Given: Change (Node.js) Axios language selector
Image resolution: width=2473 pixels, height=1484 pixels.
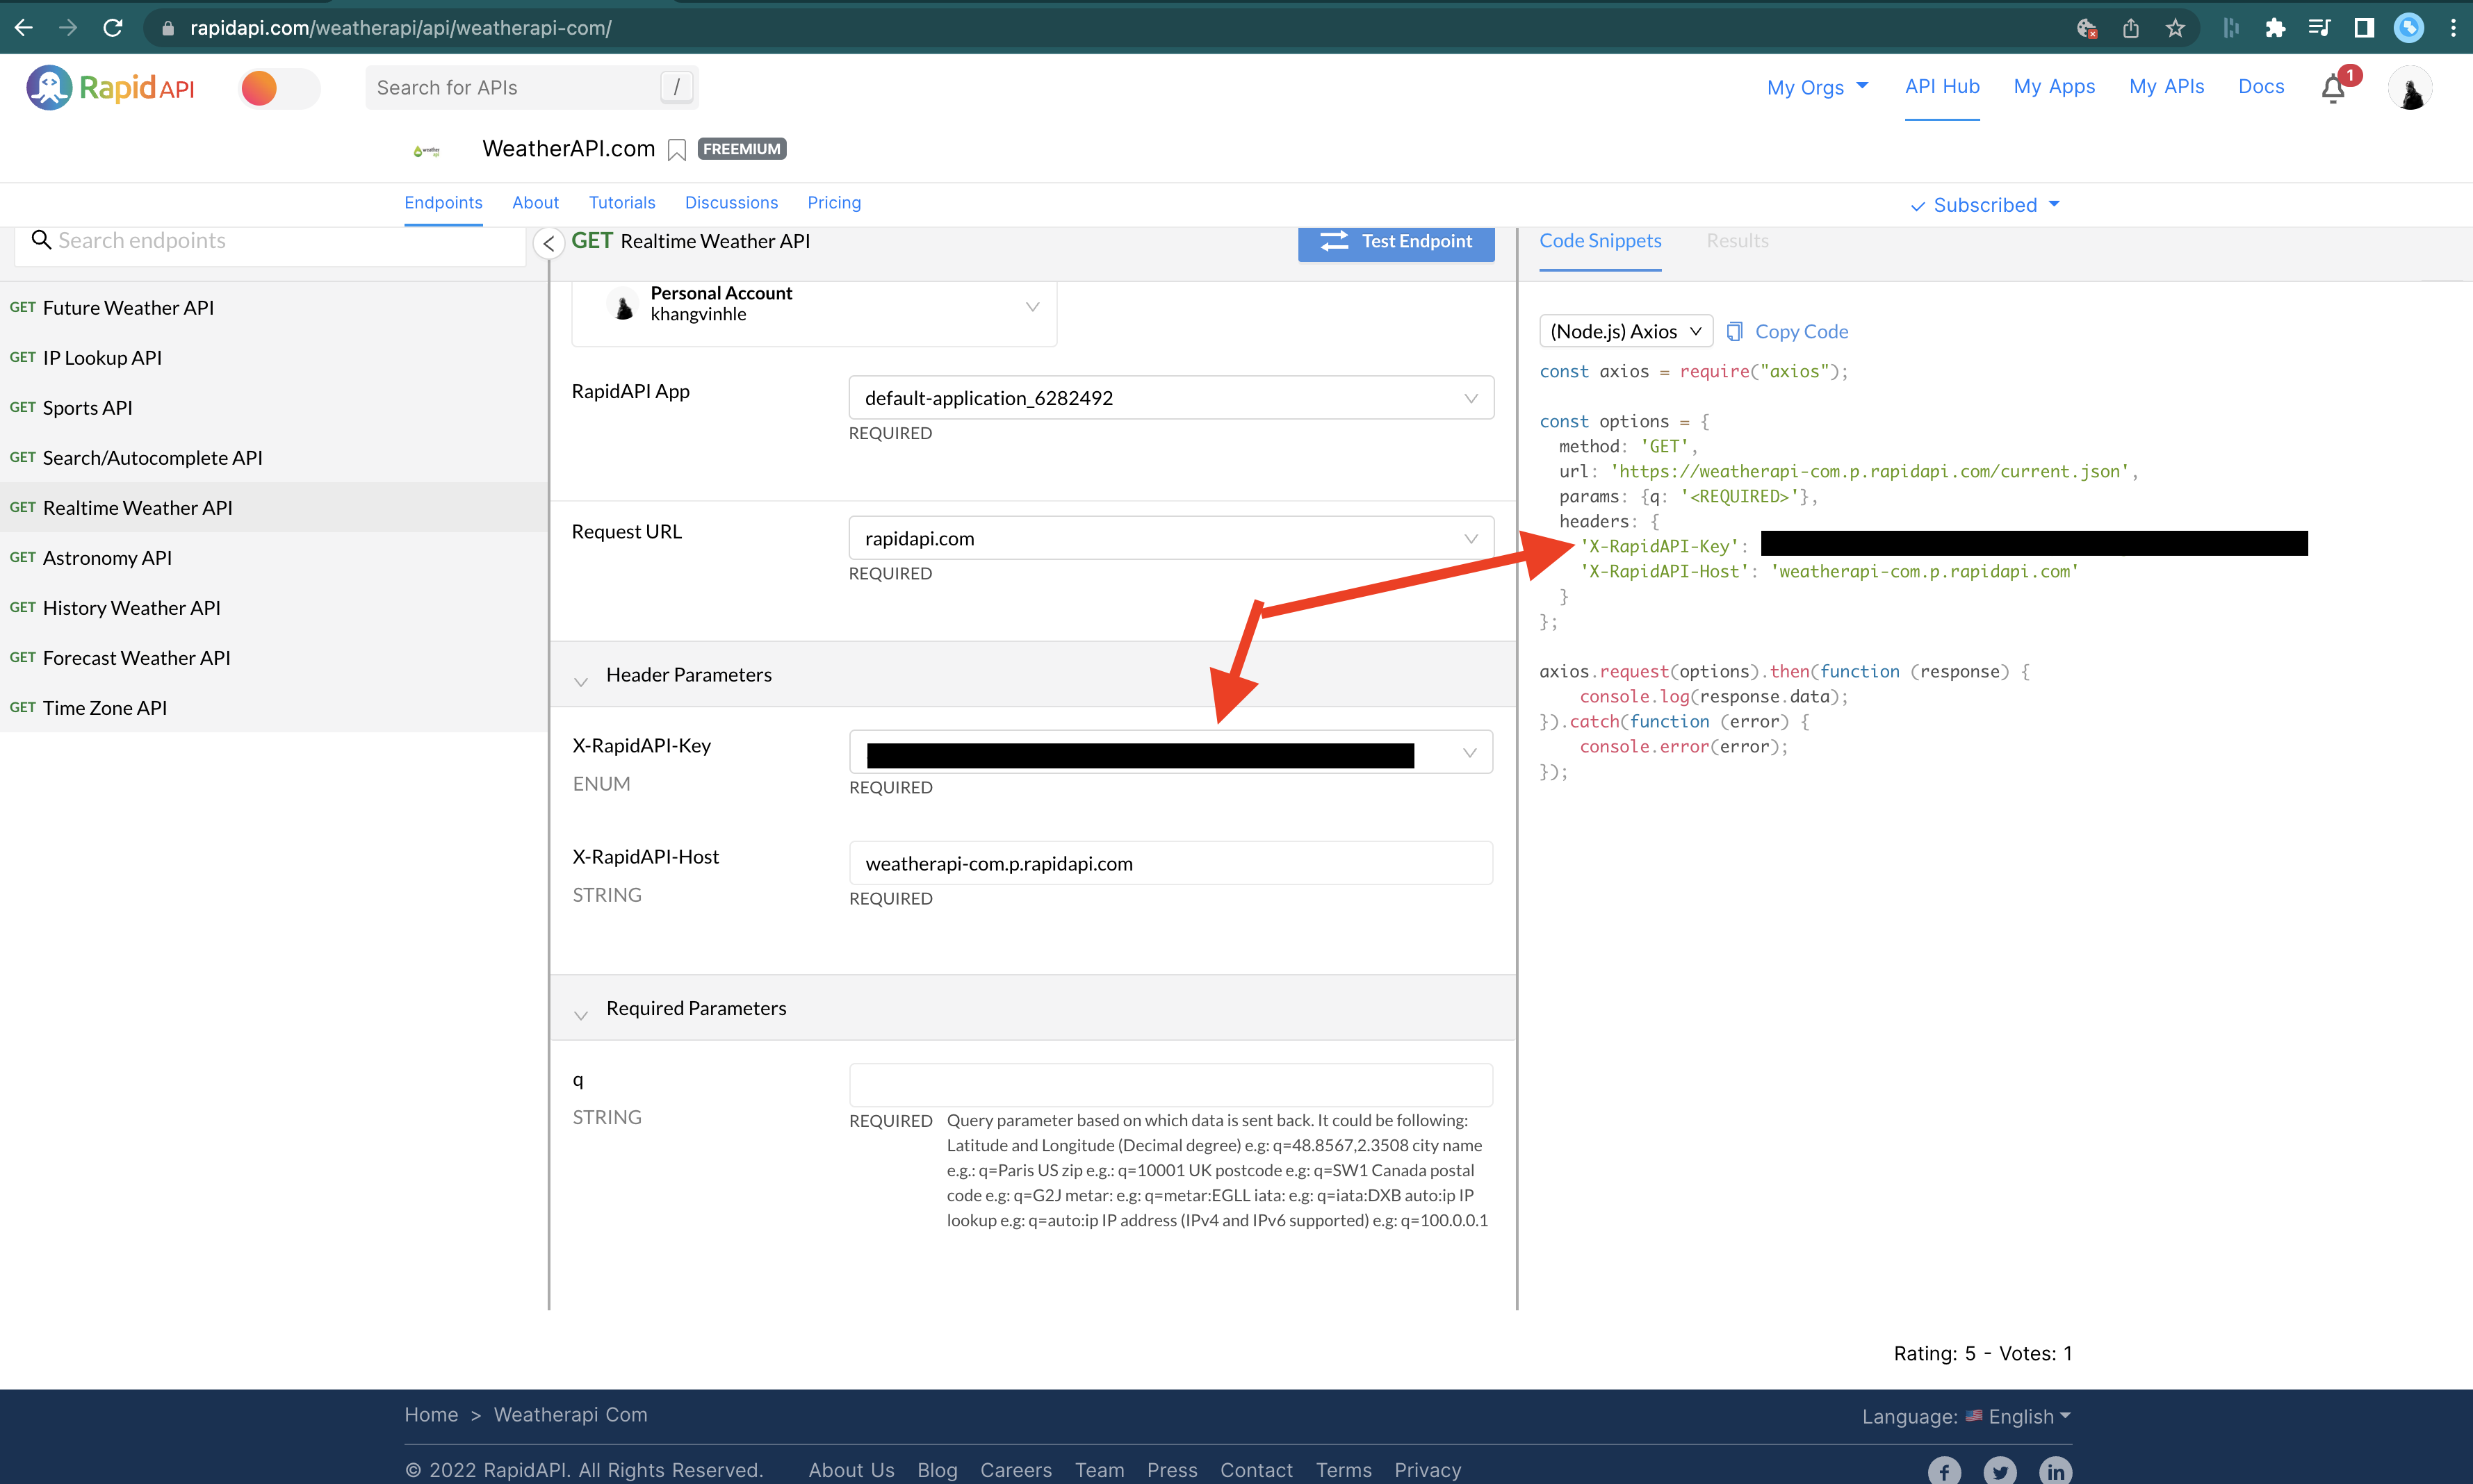Looking at the screenshot, I should coord(1626,331).
